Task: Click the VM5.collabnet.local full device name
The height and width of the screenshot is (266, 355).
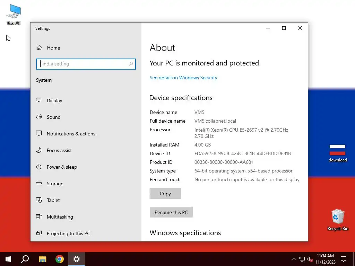Action: [x=215, y=121]
